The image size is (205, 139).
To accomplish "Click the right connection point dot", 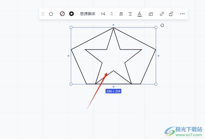I will (x=158, y=56).
